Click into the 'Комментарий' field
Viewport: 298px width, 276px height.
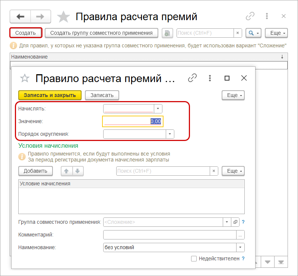click(170, 235)
